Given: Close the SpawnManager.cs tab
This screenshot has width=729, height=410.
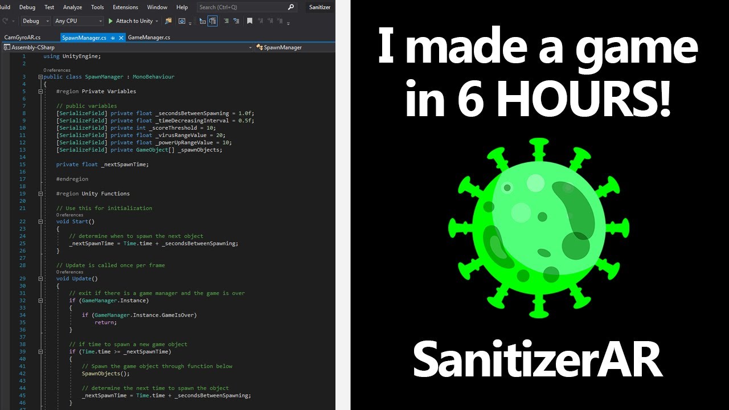Looking at the screenshot, I should coord(121,38).
